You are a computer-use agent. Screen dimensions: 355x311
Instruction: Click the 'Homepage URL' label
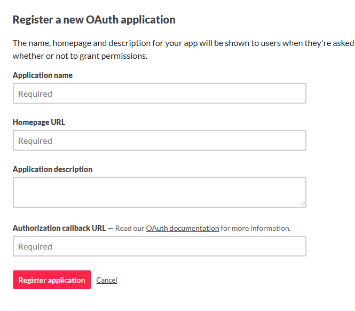tap(39, 122)
